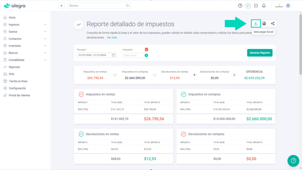Open the notifications bell

coord(264,6)
